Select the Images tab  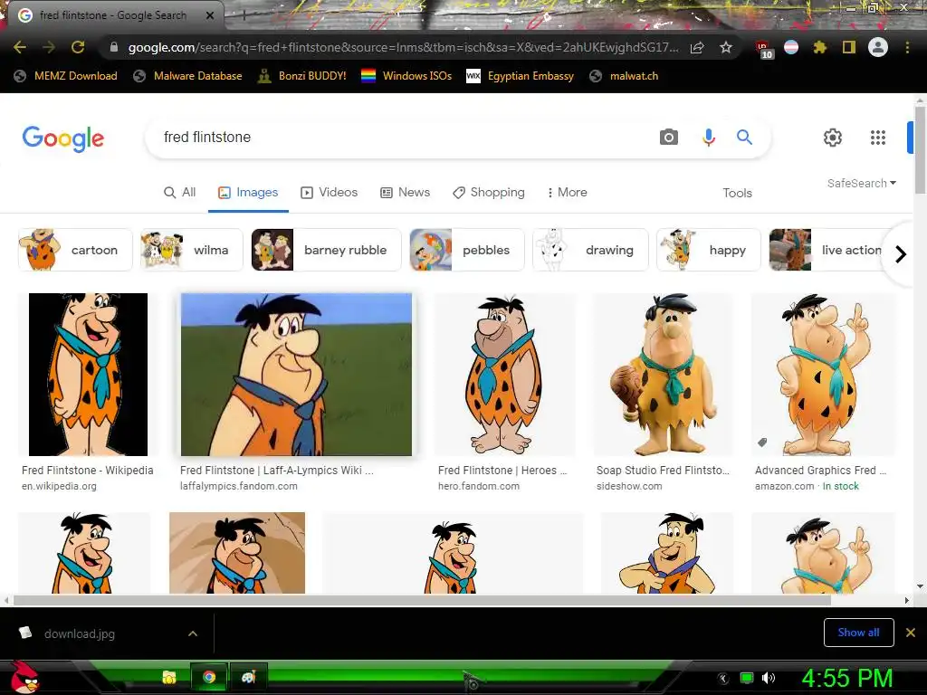(x=248, y=193)
